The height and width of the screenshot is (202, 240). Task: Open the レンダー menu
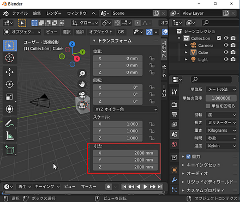pyautogui.click(x=53, y=14)
